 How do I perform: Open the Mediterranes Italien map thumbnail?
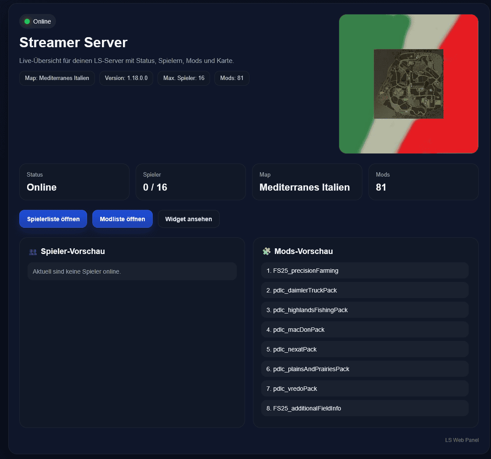[408, 84]
